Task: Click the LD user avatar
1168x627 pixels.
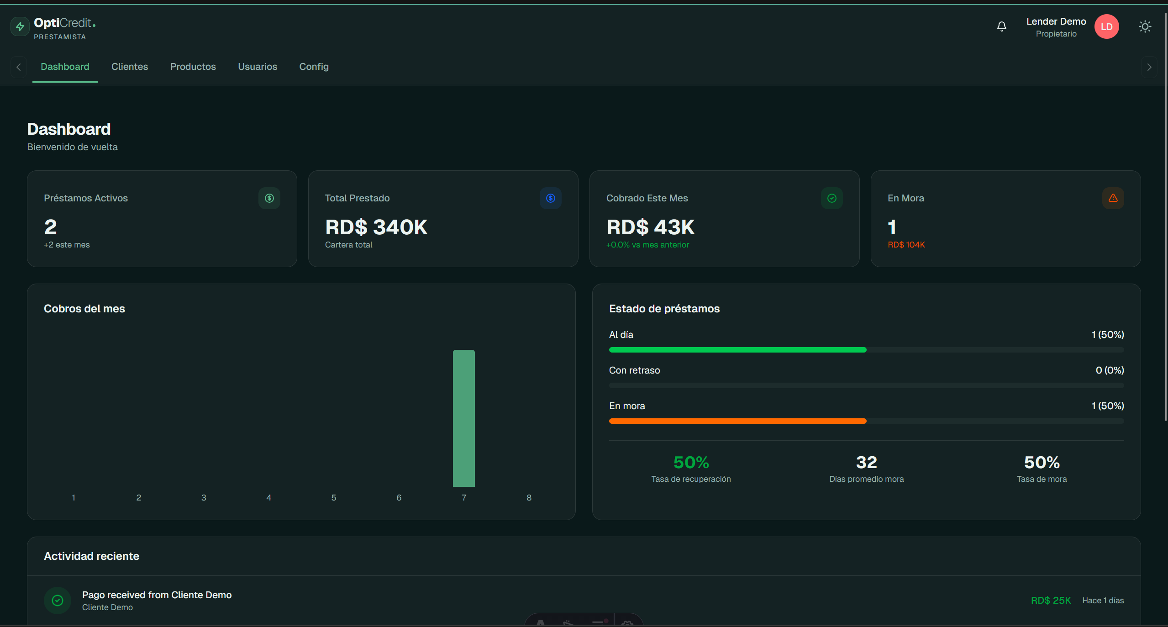Action: 1106,27
